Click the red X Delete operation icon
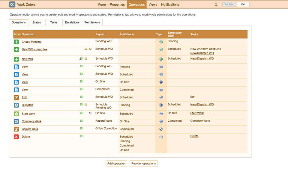The width and height of the screenshot is (288, 181). 16,137
